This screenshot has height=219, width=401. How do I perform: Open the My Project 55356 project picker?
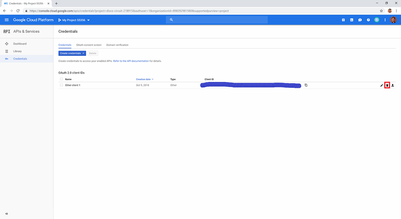pyautogui.click(x=74, y=20)
